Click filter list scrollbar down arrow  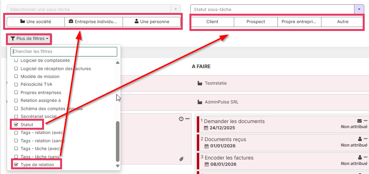click(117, 166)
